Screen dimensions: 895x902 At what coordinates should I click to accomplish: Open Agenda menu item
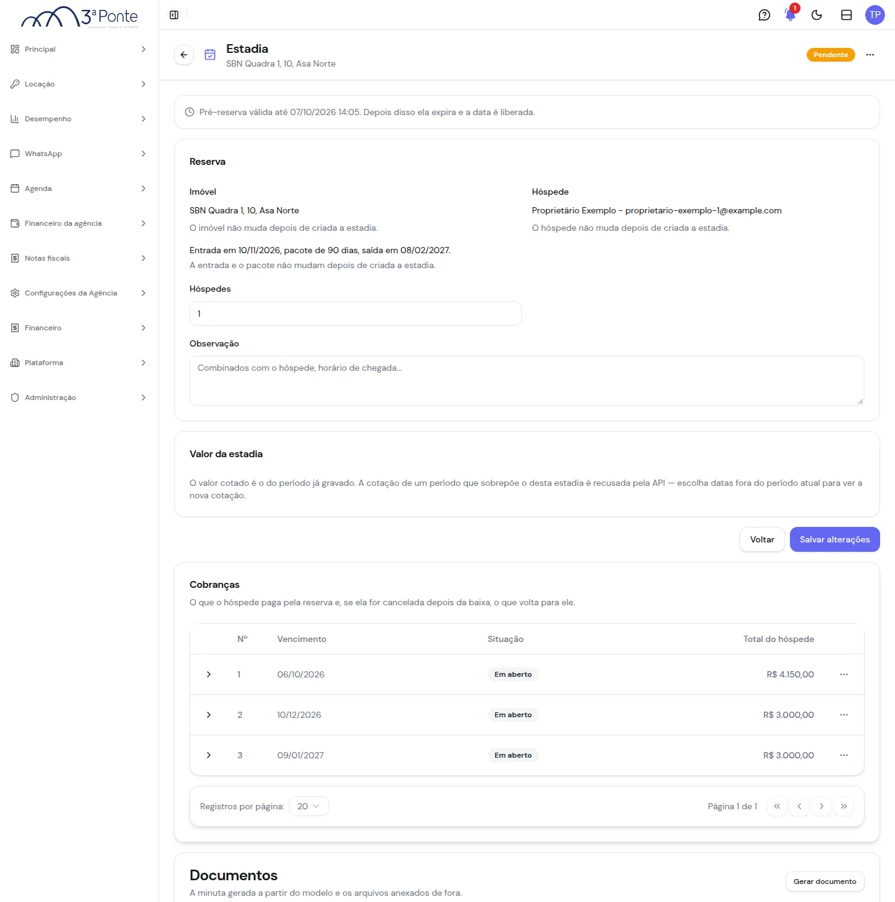79,188
